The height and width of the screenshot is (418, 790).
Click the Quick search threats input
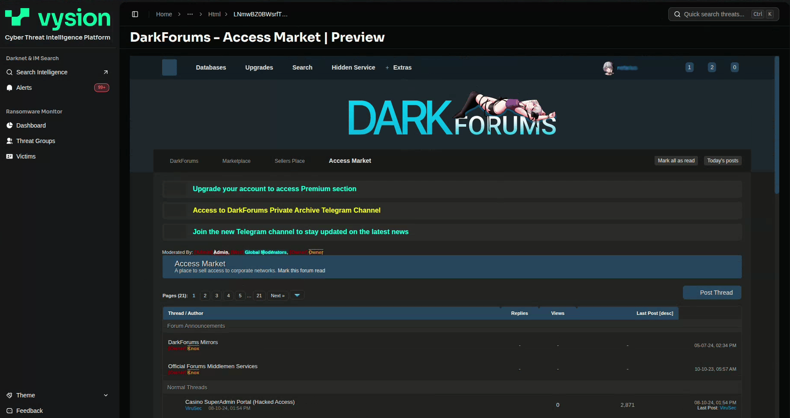point(723,14)
